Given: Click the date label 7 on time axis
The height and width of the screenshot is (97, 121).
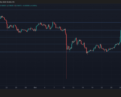Looking at the screenshot, I should click(x=54, y=88).
